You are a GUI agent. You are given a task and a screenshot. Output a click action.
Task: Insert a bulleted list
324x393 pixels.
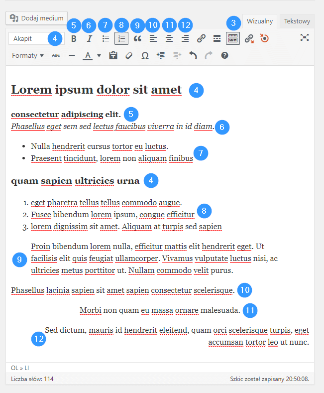(106, 38)
